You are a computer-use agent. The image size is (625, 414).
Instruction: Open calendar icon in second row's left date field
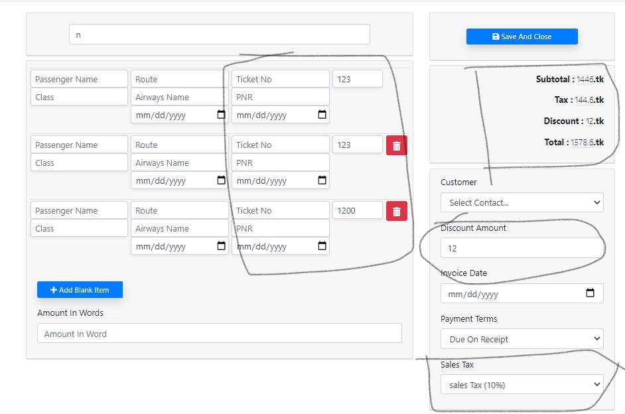[221, 180]
